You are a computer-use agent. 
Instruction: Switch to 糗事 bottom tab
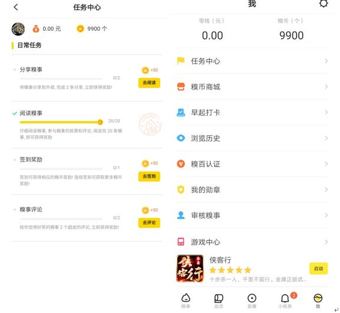(x=185, y=301)
